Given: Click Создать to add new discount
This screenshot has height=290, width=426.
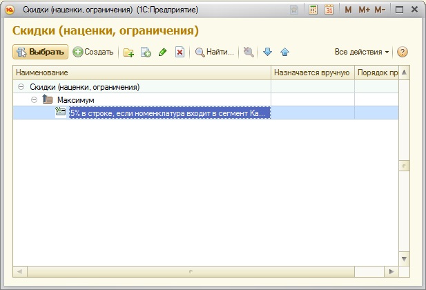Looking at the screenshot, I should [93, 52].
